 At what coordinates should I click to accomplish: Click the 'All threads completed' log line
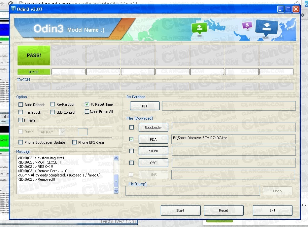tap(59, 175)
